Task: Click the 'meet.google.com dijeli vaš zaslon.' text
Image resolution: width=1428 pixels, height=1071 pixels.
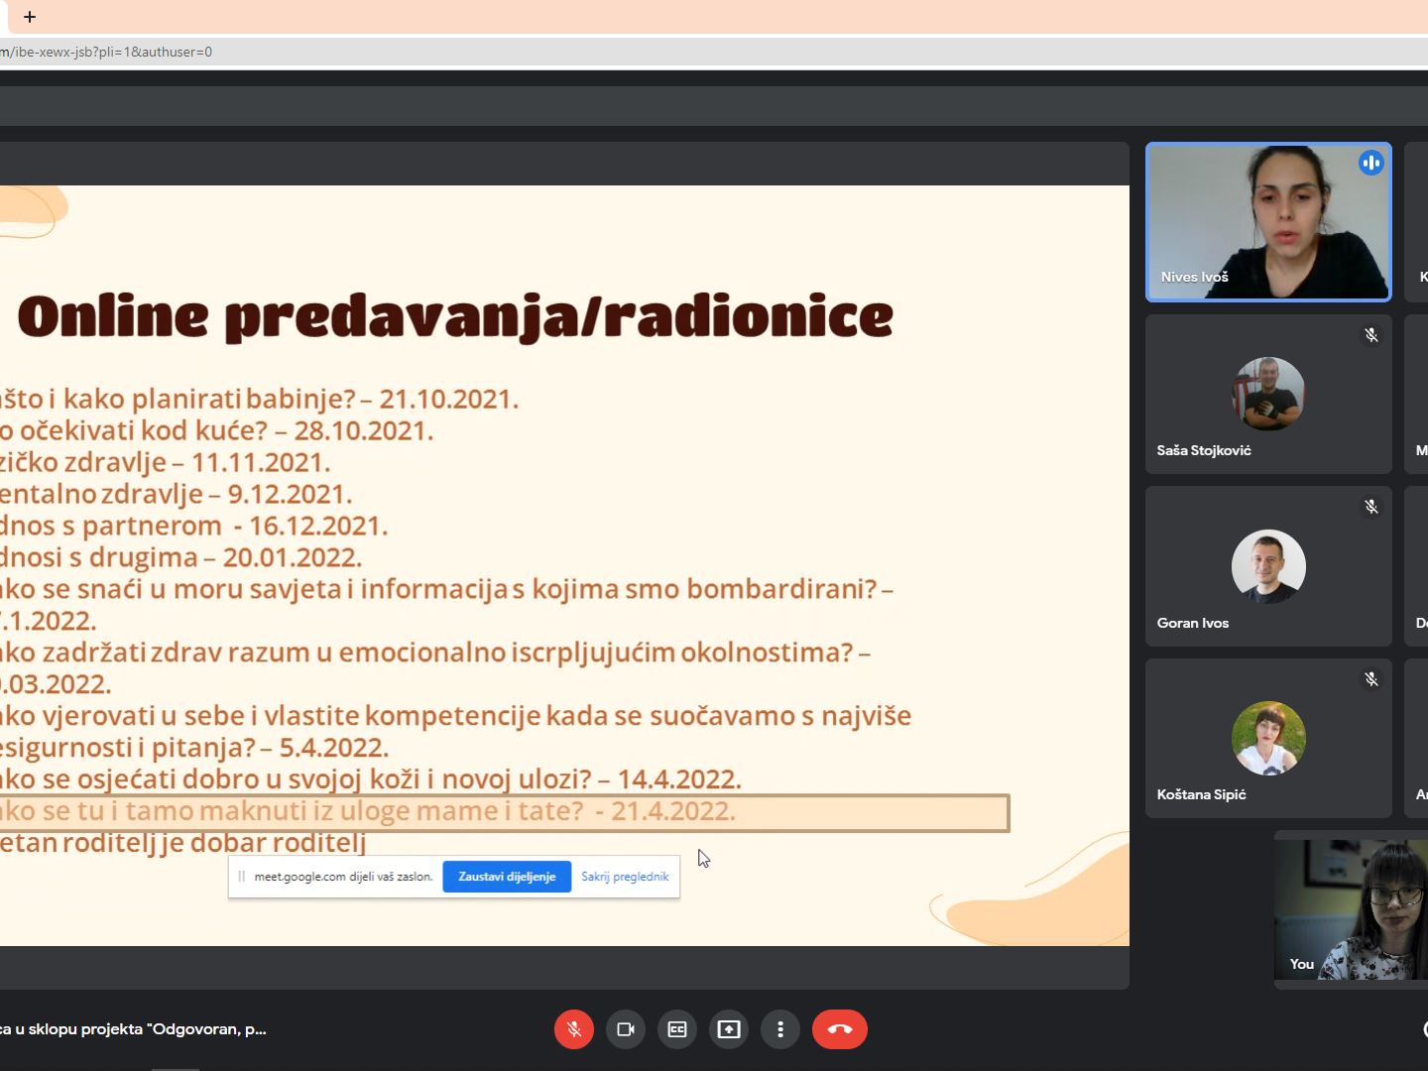Action: [x=343, y=877]
